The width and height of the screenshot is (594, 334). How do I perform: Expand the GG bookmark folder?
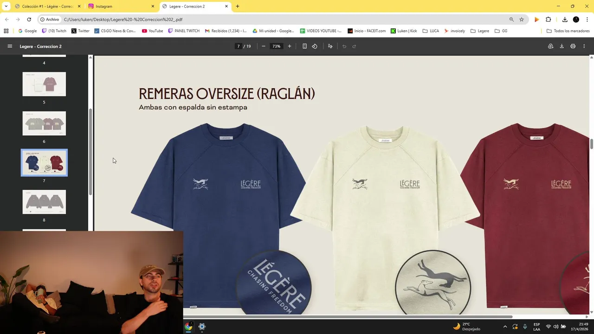coord(501,31)
